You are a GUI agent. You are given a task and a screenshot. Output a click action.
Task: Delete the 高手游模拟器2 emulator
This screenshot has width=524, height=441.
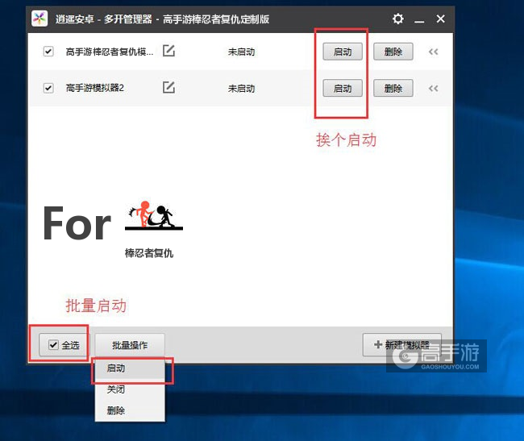coord(393,88)
